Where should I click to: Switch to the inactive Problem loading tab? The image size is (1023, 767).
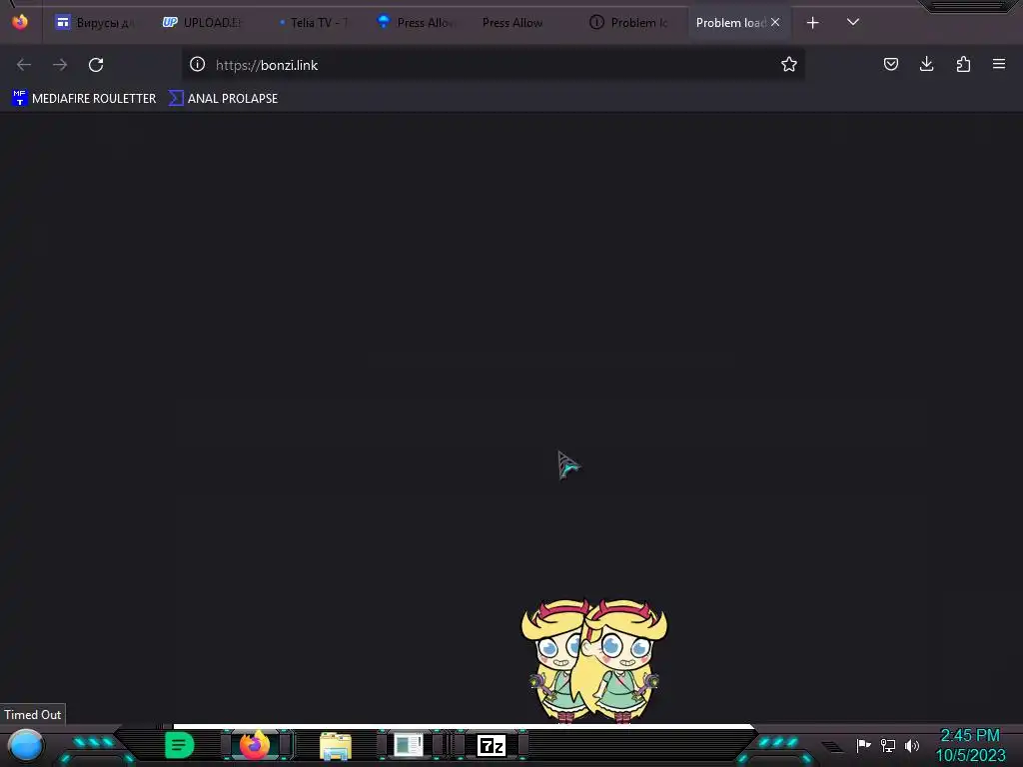(x=630, y=23)
